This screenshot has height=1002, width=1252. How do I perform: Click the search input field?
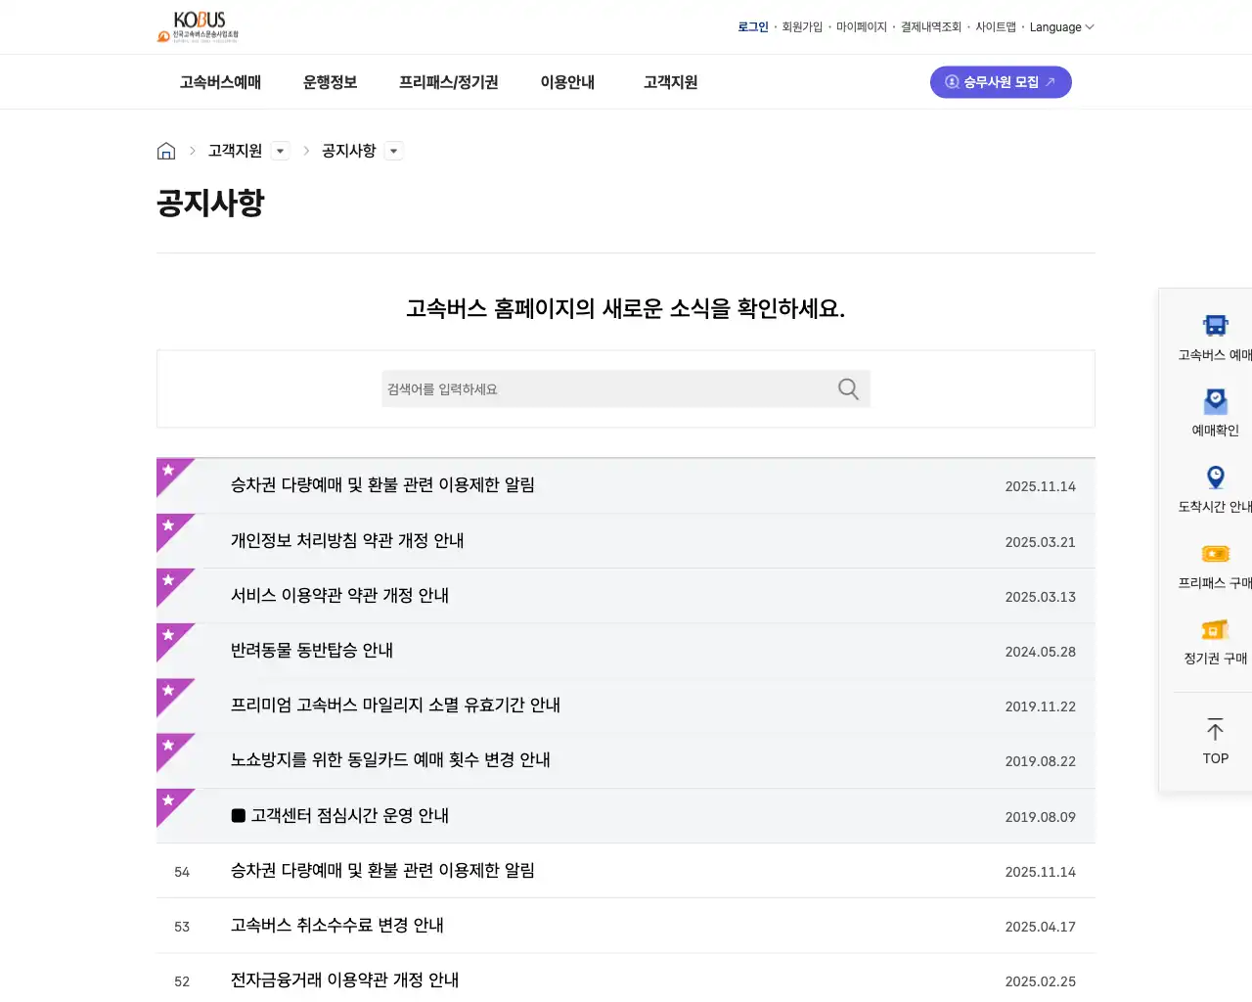pos(587,388)
